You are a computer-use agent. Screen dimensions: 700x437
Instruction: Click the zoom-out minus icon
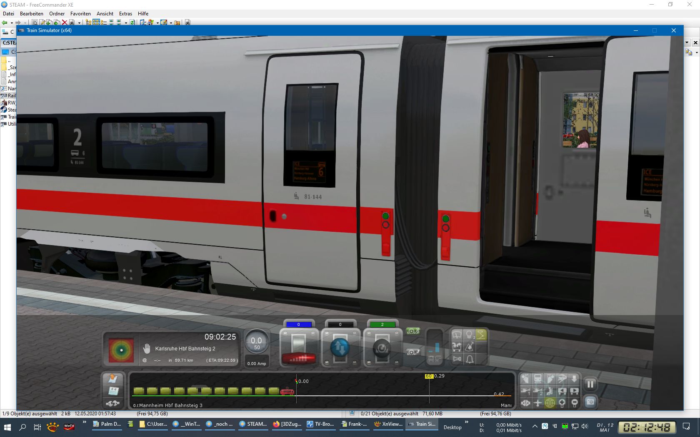coord(575,403)
